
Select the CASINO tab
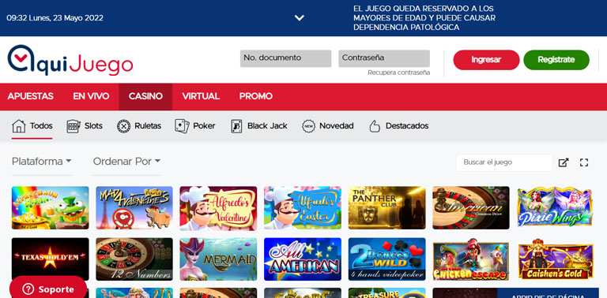point(145,96)
